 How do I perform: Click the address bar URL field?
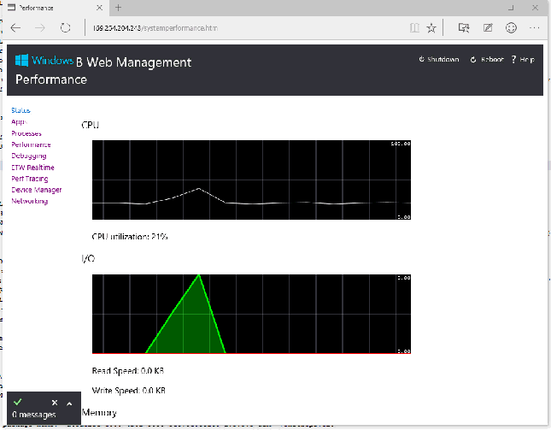(246, 27)
